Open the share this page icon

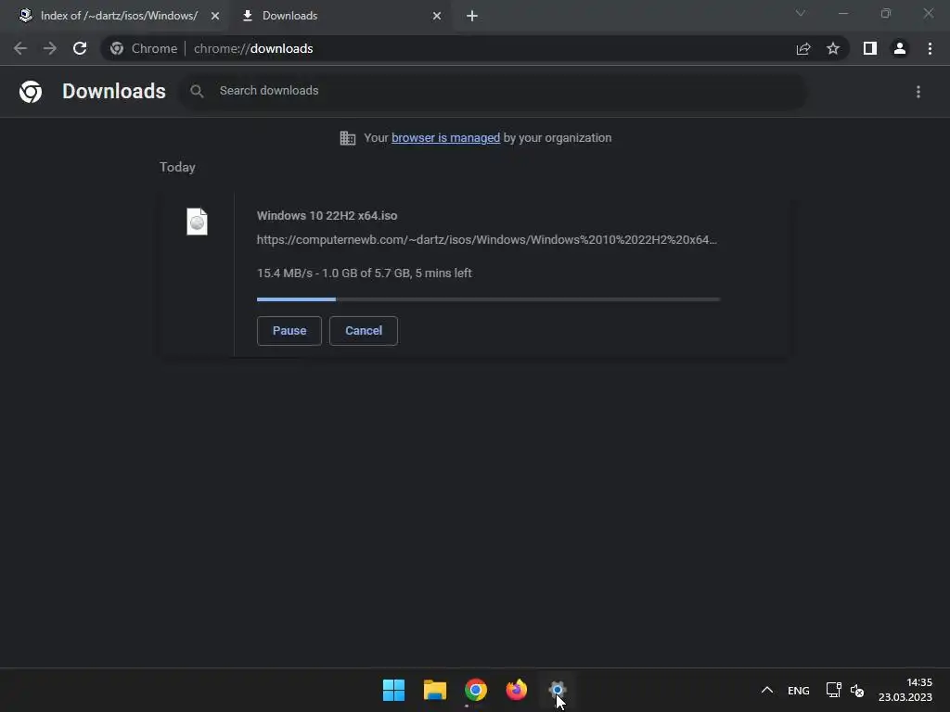point(803,48)
